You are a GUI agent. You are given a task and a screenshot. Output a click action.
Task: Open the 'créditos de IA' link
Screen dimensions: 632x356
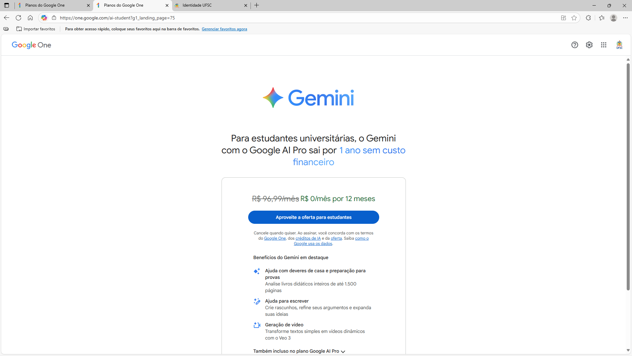point(308,238)
